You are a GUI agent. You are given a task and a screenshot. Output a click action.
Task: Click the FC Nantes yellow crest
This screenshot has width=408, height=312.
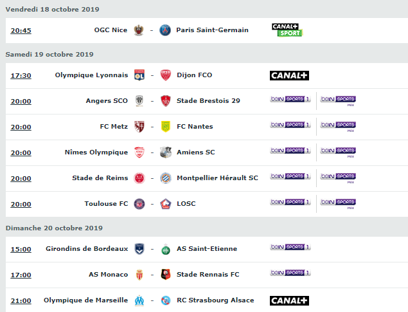tap(166, 127)
